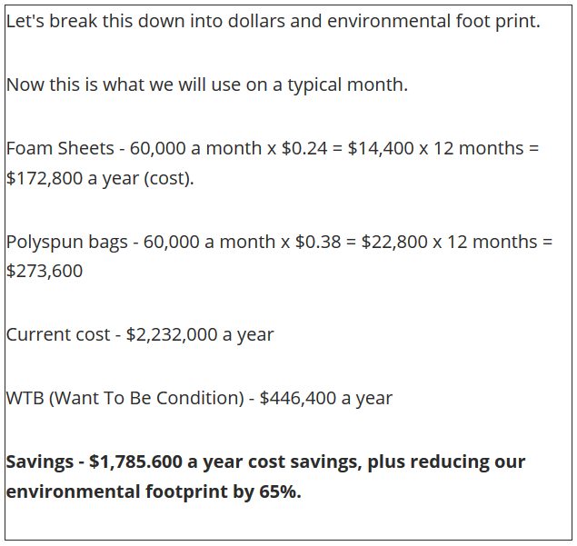
Task: Click the '$2,232,000 a year' figure
Action: pos(200,335)
